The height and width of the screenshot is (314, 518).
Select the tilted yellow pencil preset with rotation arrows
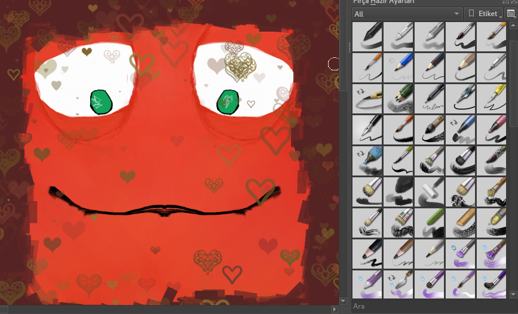367,98
